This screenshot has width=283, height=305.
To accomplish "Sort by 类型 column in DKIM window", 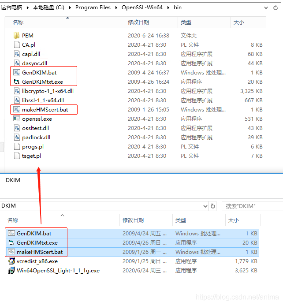I will 180,220.
